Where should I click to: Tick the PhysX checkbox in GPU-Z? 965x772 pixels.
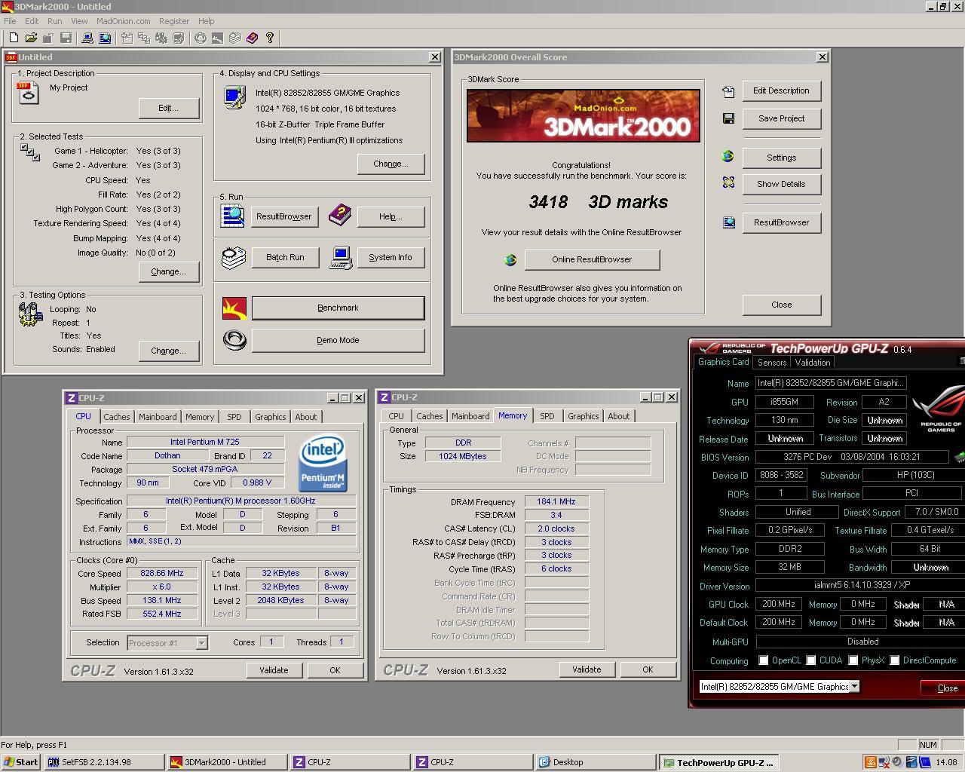[x=853, y=660]
